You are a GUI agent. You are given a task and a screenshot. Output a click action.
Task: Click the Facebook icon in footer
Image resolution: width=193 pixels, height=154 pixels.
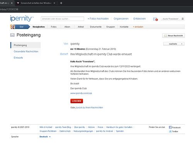170,127
